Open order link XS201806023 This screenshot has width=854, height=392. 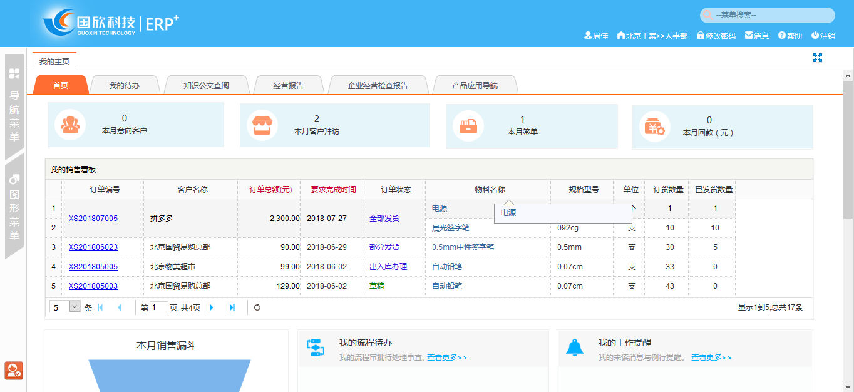pyautogui.click(x=93, y=247)
